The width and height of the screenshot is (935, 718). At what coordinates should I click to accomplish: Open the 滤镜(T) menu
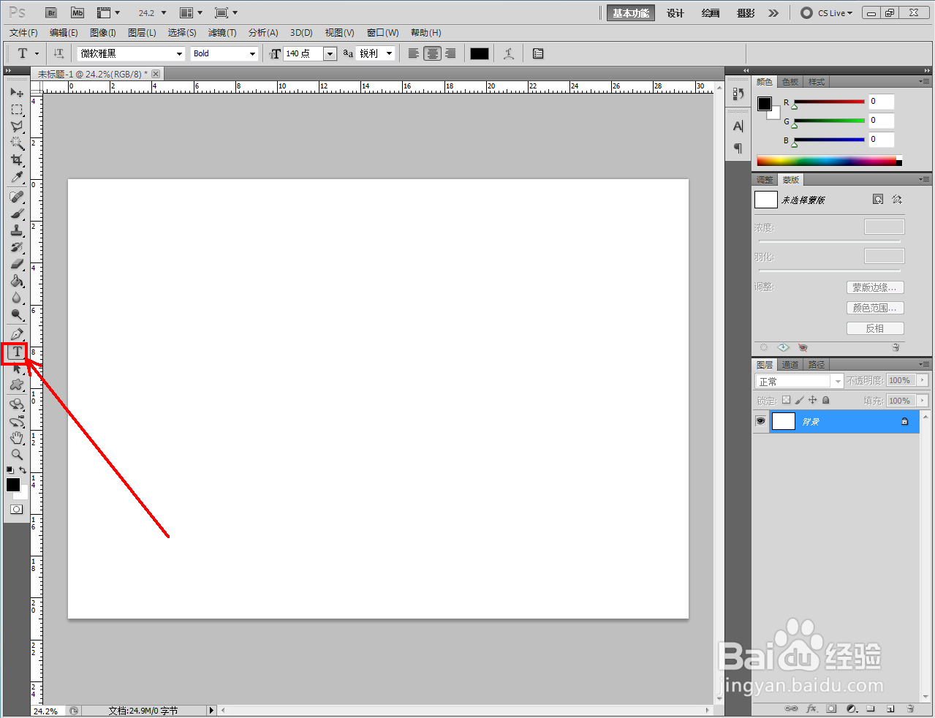pyautogui.click(x=222, y=33)
